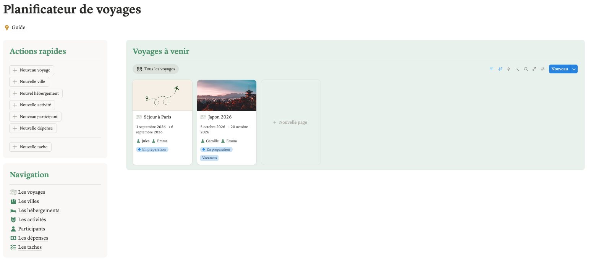
Task: Open the Japon 2026 title
Action: tap(220, 117)
